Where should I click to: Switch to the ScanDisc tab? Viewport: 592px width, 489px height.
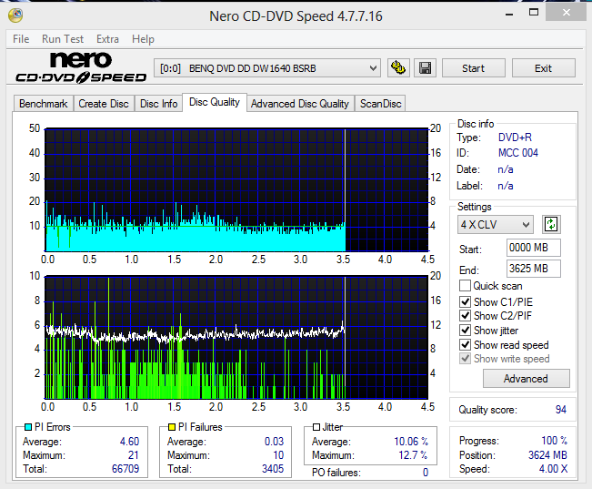[x=380, y=104]
